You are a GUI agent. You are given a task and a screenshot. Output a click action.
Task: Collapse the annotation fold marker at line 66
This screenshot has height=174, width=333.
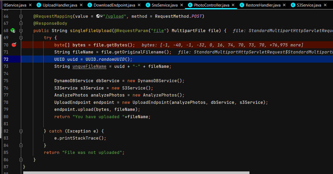(21, 16)
